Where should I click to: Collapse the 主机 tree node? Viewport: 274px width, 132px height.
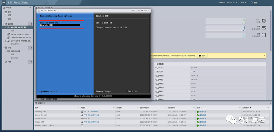click(x=4, y=12)
